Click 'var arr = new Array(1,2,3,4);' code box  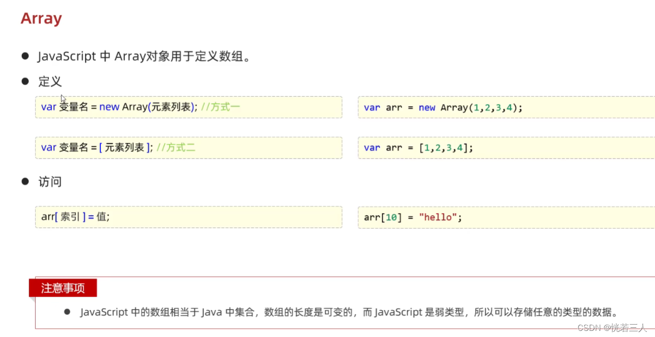point(506,107)
